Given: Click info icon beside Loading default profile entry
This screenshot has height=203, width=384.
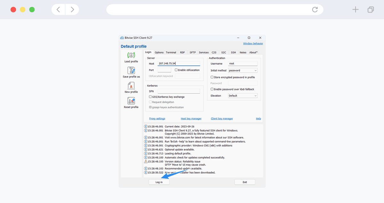Looking at the screenshot, I should [x=146, y=153].
